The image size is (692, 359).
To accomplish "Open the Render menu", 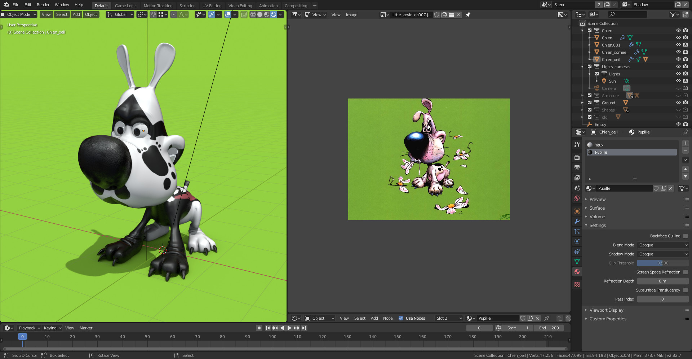I will click(x=43, y=5).
